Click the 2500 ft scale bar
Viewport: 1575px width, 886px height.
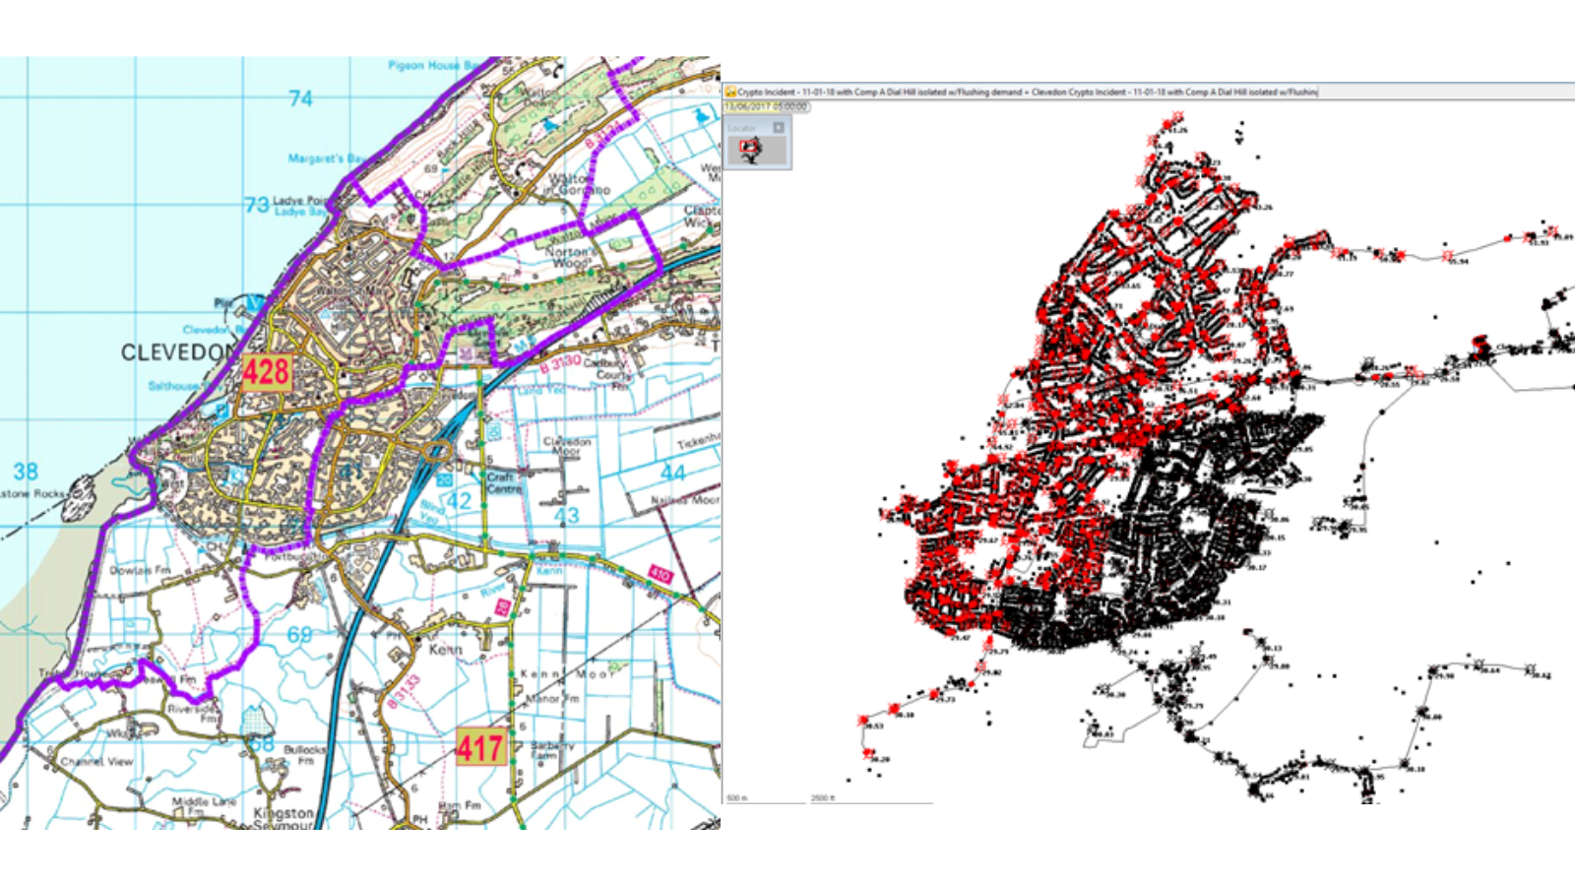[x=869, y=799]
